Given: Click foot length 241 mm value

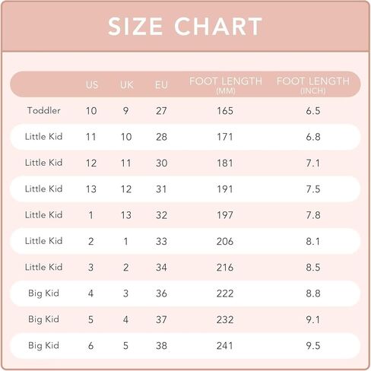Looking at the screenshot, I should 225,346.
